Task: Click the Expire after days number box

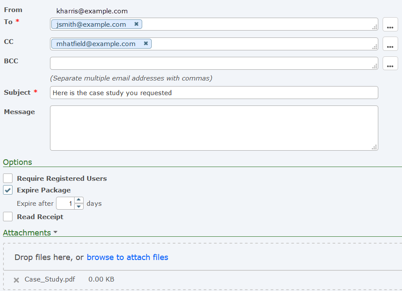Action: (65, 204)
